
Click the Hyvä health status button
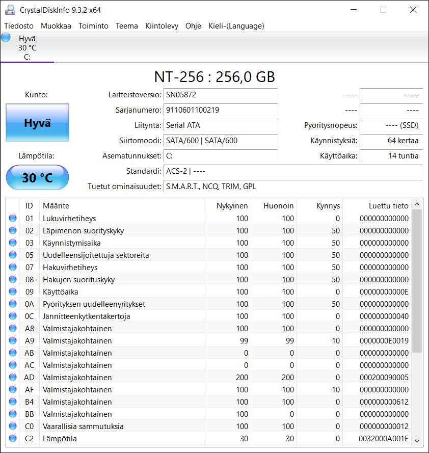(x=37, y=123)
